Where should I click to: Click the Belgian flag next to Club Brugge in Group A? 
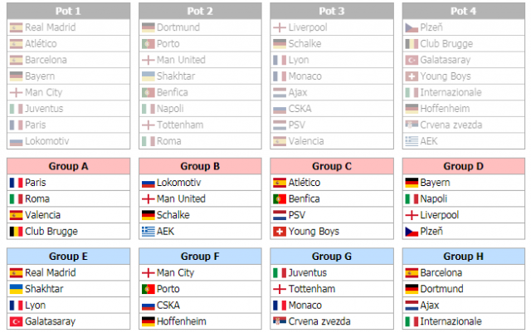point(16,232)
